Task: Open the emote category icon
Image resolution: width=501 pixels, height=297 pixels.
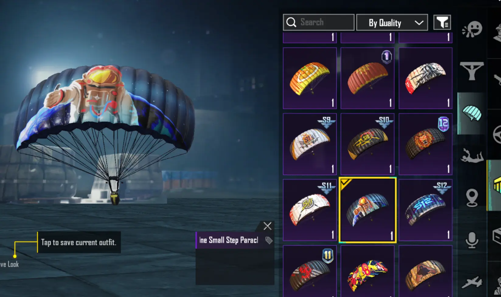Action: pos(472,29)
